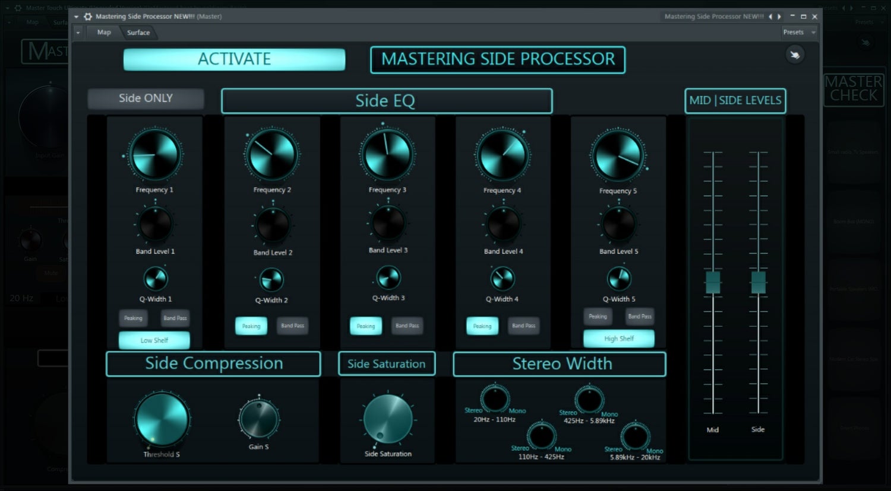
Task: Switch to the Map tab
Action: (x=103, y=32)
